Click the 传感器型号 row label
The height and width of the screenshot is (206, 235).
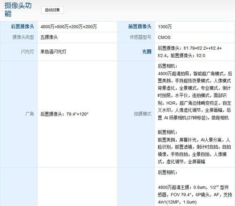[x=141, y=37]
